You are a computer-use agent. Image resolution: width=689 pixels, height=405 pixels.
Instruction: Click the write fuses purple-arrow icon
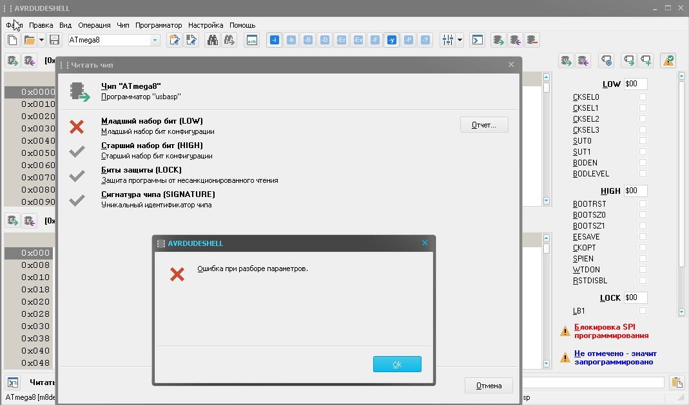pyautogui.click(x=583, y=61)
